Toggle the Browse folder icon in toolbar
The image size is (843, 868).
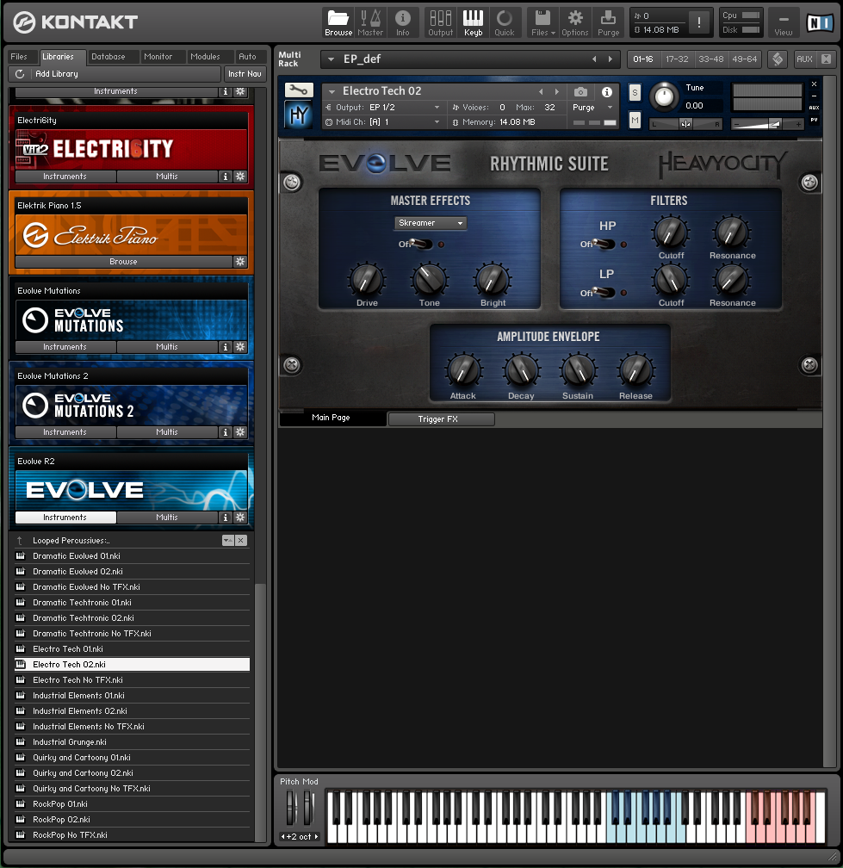[338, 22]
